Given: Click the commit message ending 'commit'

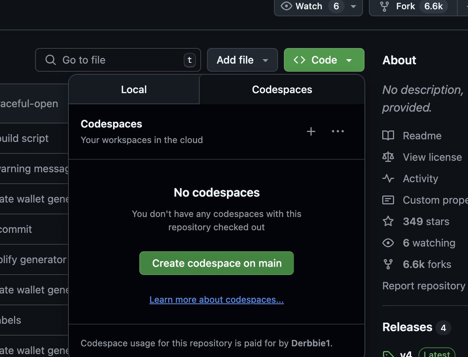Looking at the screenshot, I should pos(16,229).
